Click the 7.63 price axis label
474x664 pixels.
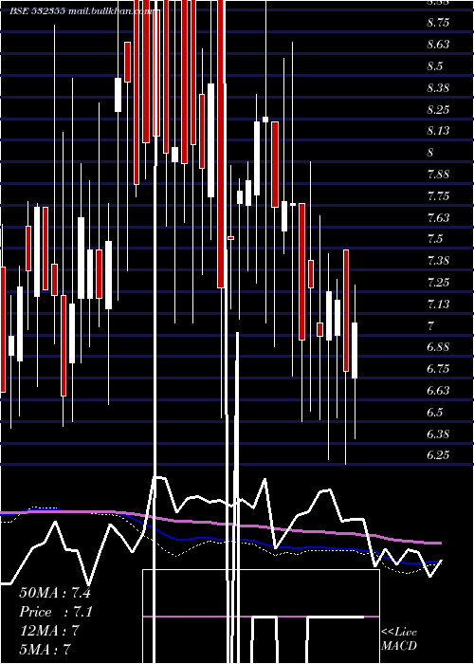(x=438, y=217)
